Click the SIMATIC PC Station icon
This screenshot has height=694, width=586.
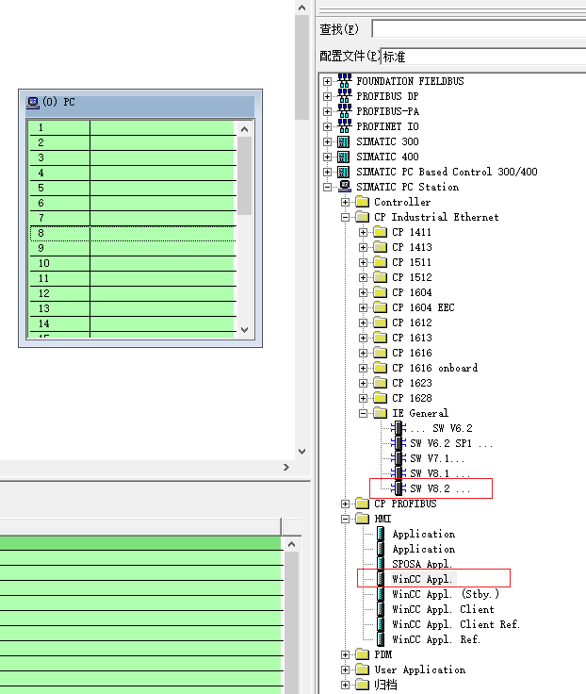pyautogui.click(x=344, y=187)
